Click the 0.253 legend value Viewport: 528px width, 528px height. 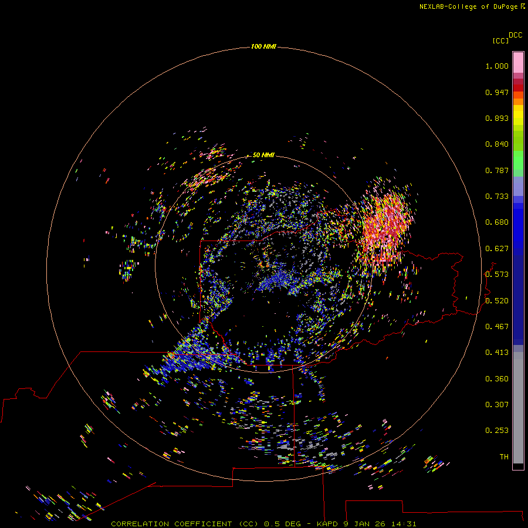[497, 431]
